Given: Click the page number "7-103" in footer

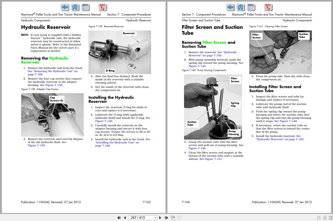Looking at the screenshot, I should click(x=147, y=202).
